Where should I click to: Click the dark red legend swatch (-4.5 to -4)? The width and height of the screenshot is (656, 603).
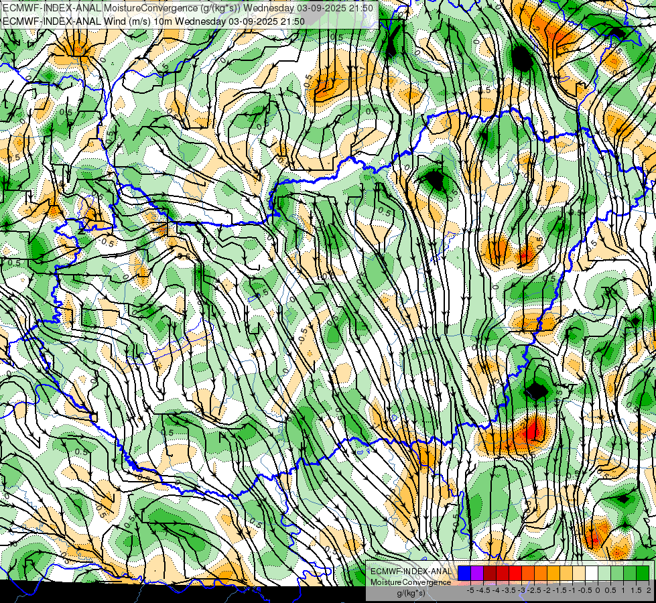tap(490, 573)
